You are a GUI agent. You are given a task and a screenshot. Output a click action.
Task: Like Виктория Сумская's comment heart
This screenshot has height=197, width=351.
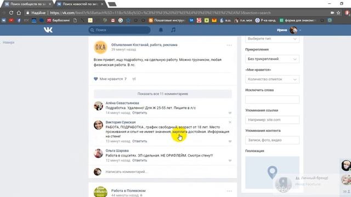(230, 141)
